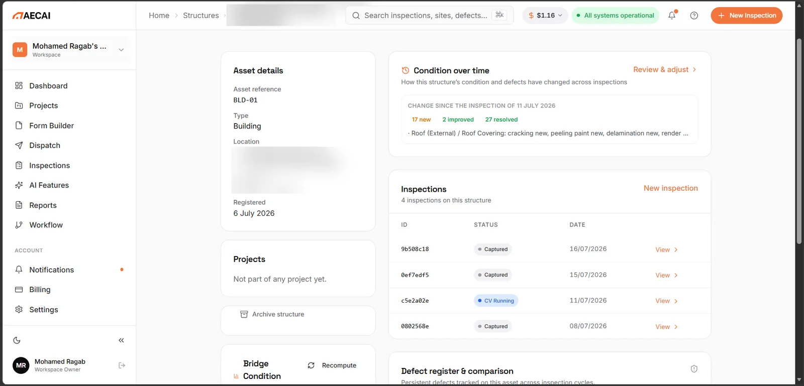Click New inspection link in Inspections card
Screen dimensions: 804x386
tap(671, 188)
